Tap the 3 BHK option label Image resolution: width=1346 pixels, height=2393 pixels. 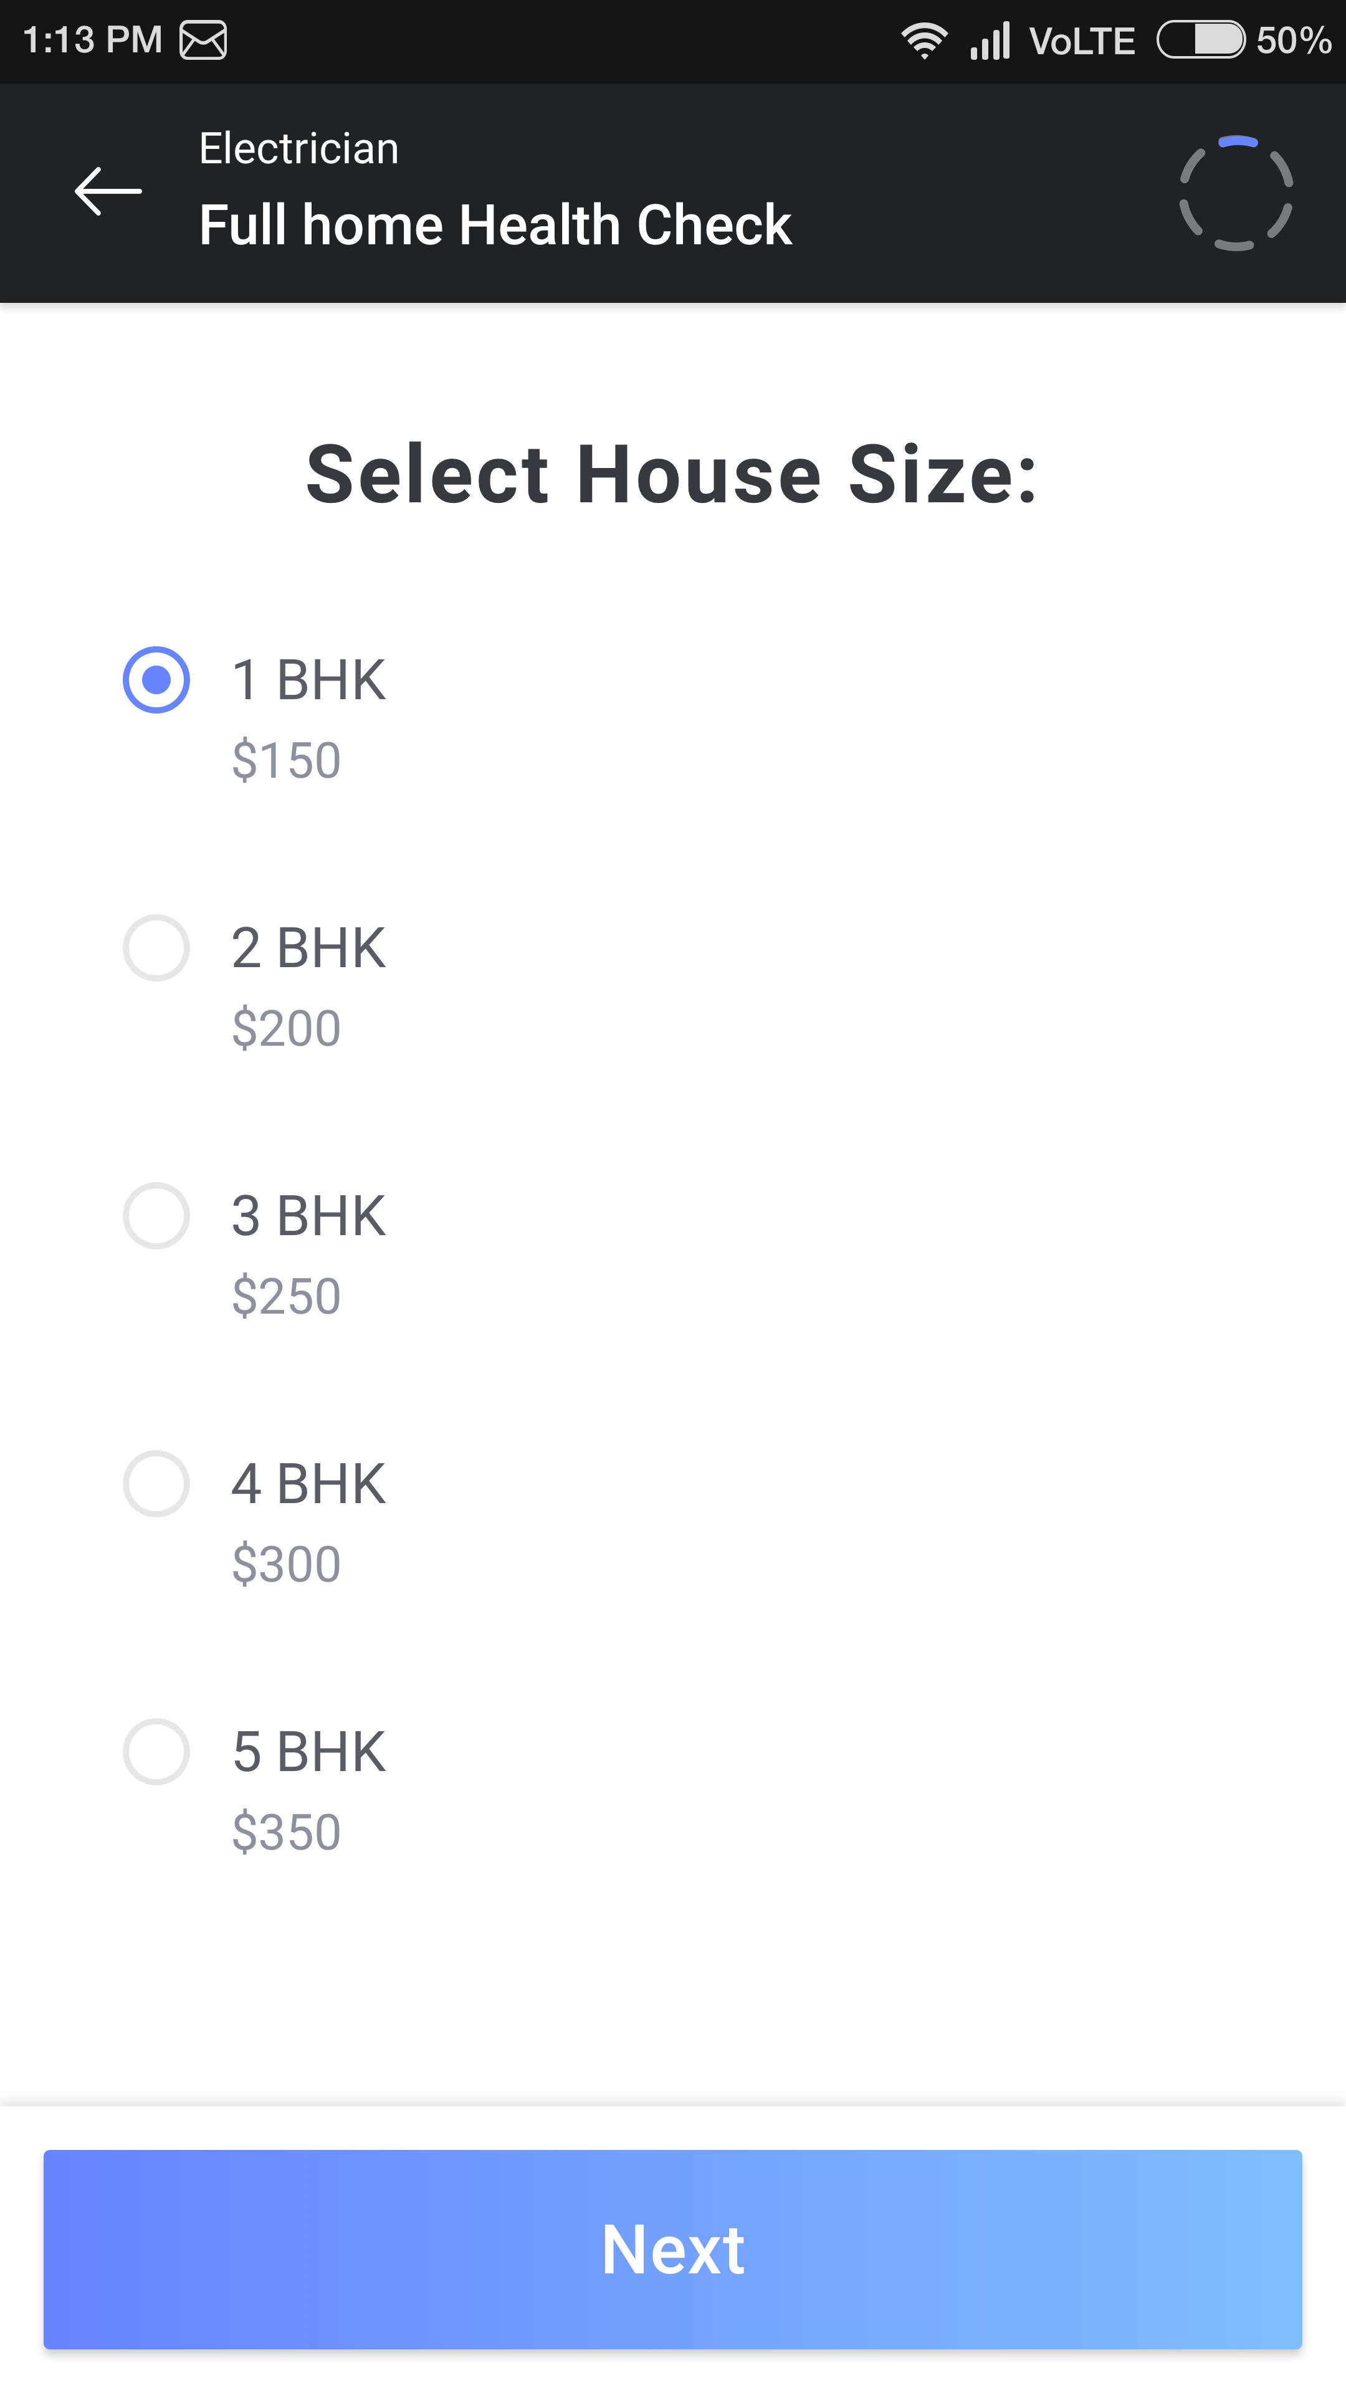point(308,1216)
